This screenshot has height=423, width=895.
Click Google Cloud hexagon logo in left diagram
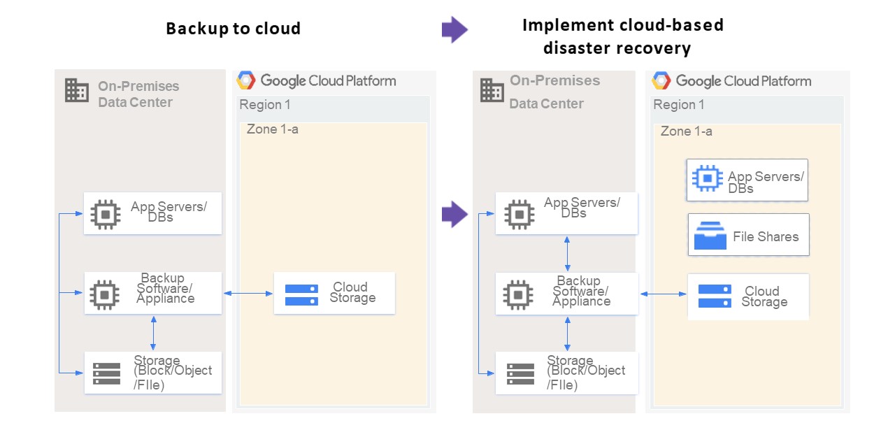tap(245, 80)
